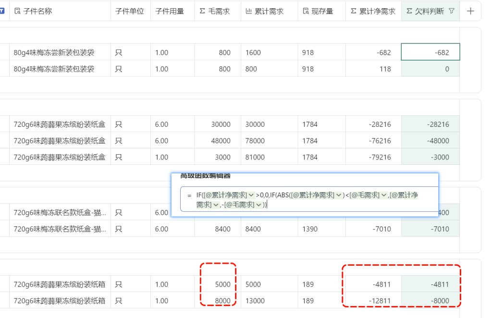Click the sigma icon beside 毛需求 header

(x=202, y=11)
